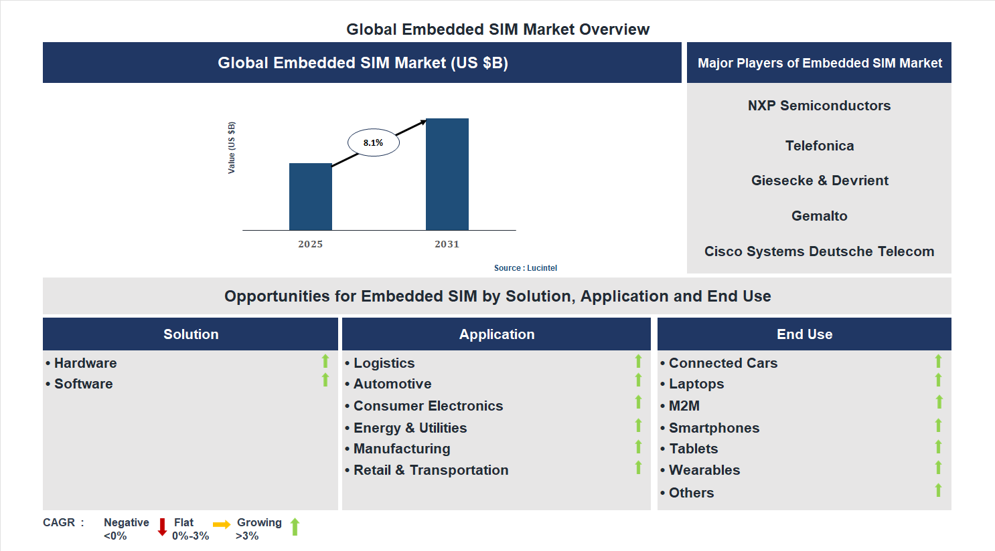The height and width of the screenshot is (551, 995).
Task: Click the 2031 bar in the chart
Action: click(447, 174)
